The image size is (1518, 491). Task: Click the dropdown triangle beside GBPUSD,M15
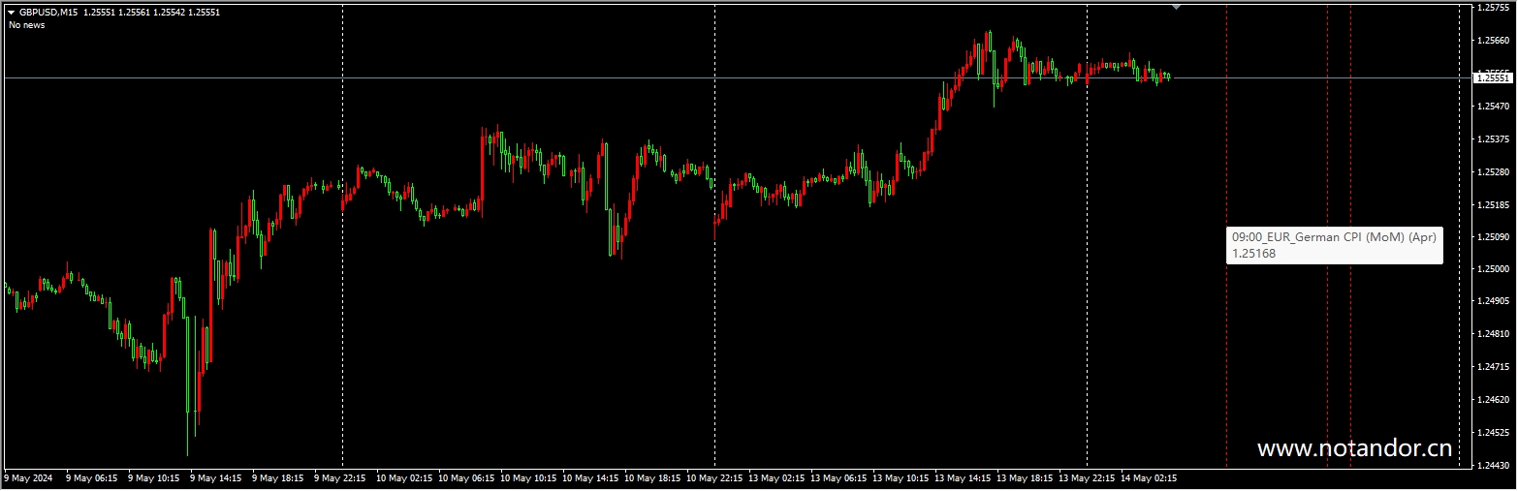pyautogui.click(x=11, y=13)
